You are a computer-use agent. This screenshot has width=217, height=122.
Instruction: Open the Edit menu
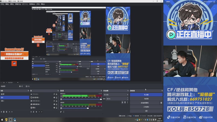coord(7,4)
